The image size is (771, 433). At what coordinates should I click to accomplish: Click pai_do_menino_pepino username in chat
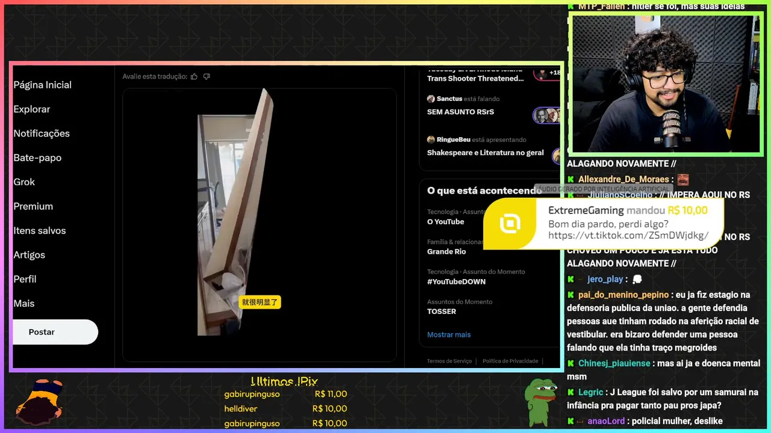tap(623, 295)
